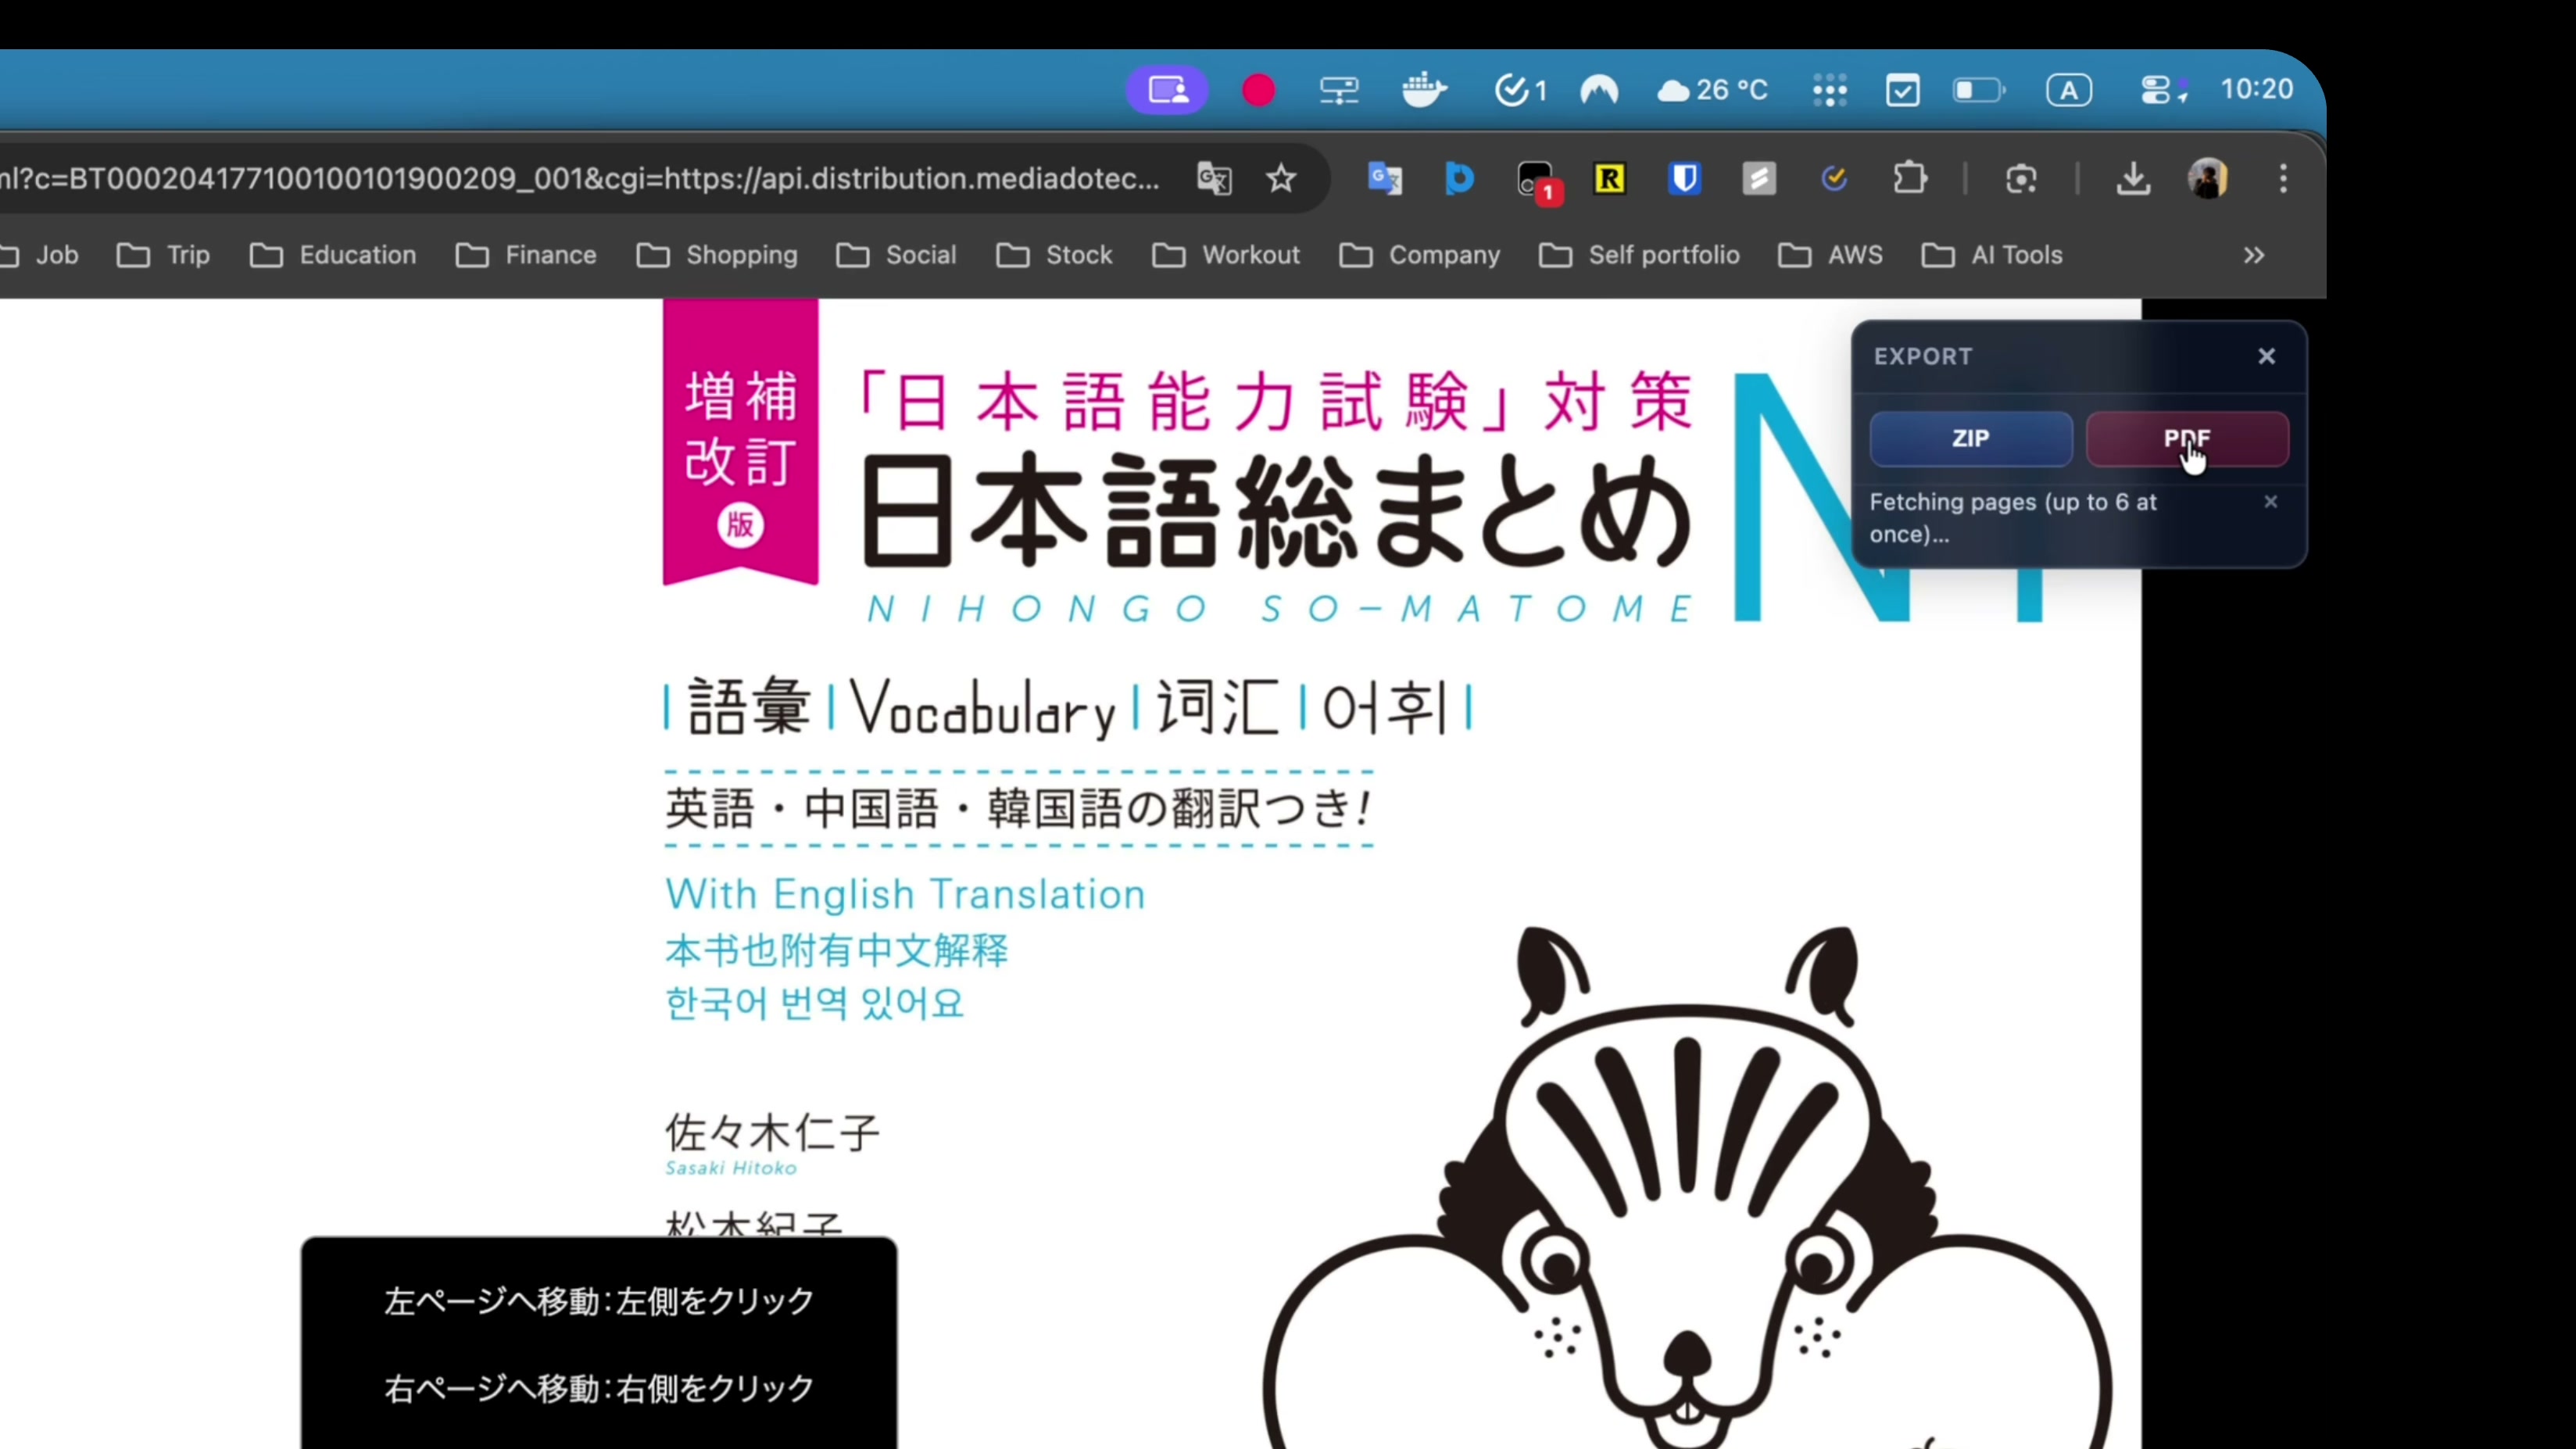Open the task checkmark counter showing 1
This screenshot has width=2576, height=1449.
click(1520, 90)
